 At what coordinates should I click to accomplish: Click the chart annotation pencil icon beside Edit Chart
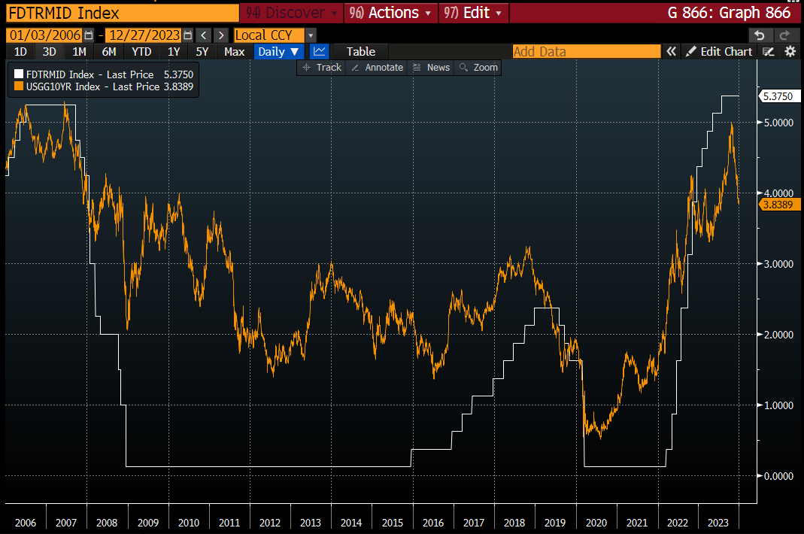click(768, 51)
